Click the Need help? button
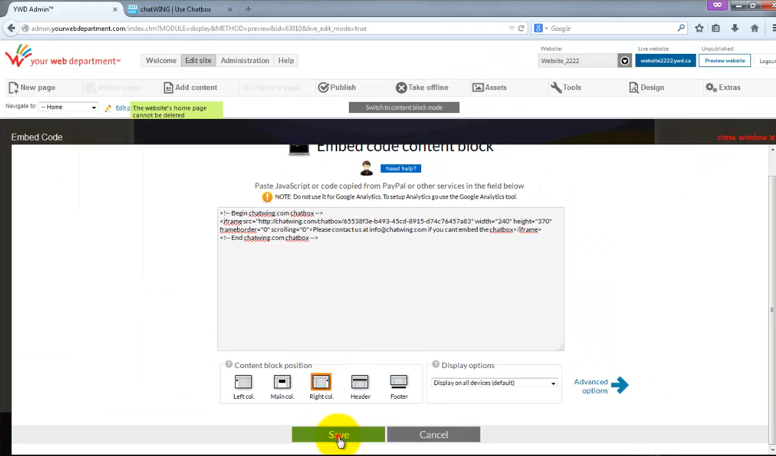Image resolution: width=776 pixels, height=456 pixels. pos(400,168)
